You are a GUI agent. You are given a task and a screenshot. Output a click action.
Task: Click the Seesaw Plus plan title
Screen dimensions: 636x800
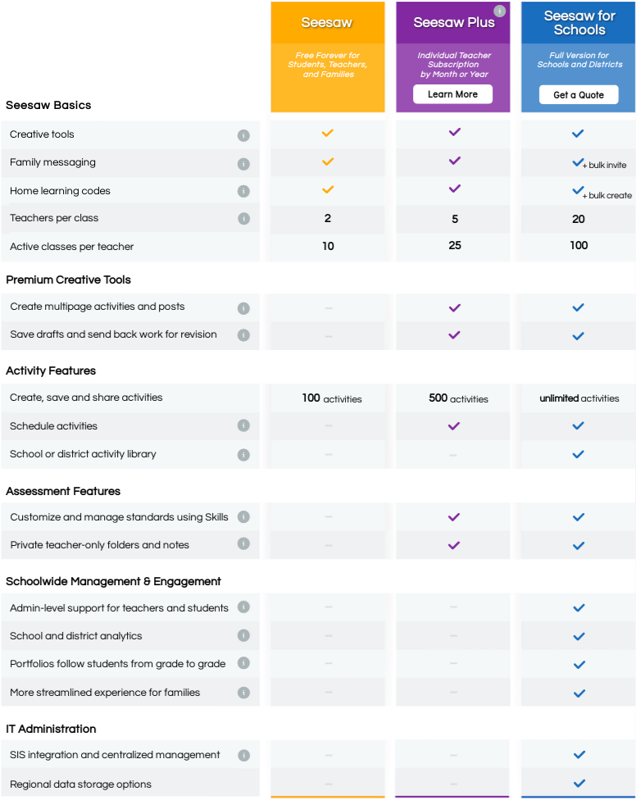454,23
